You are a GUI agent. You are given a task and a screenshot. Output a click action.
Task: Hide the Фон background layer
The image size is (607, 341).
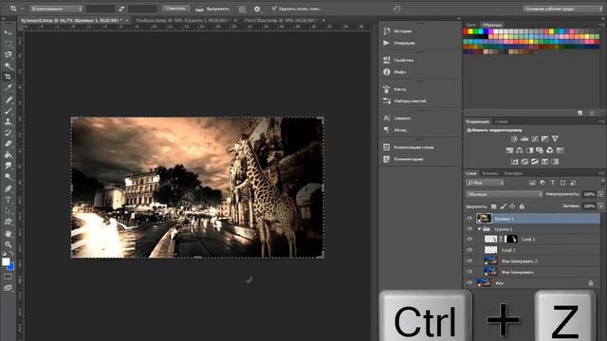point(469,283)
